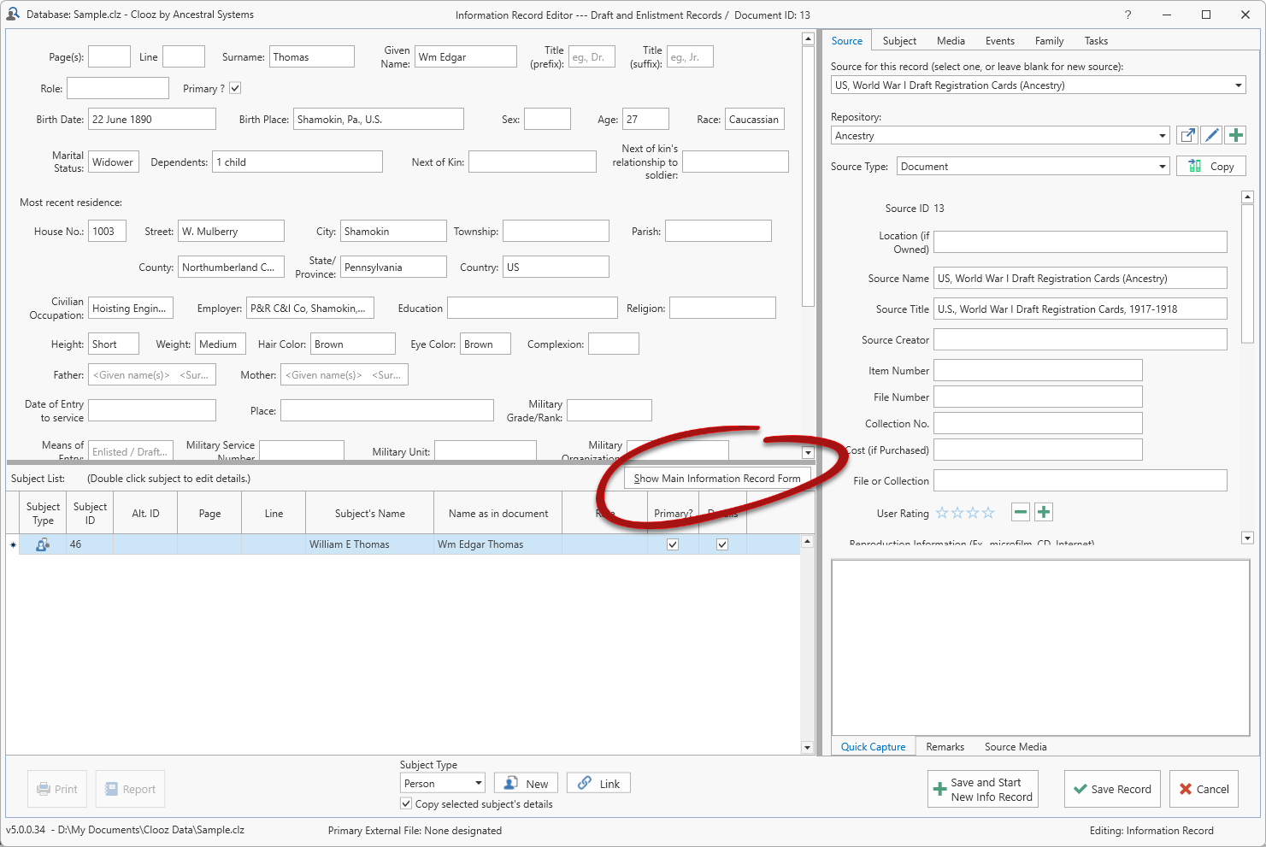Open the Subject Type Person dropdown
This screenshot has width=1266, height=847.
click(478, 784)
